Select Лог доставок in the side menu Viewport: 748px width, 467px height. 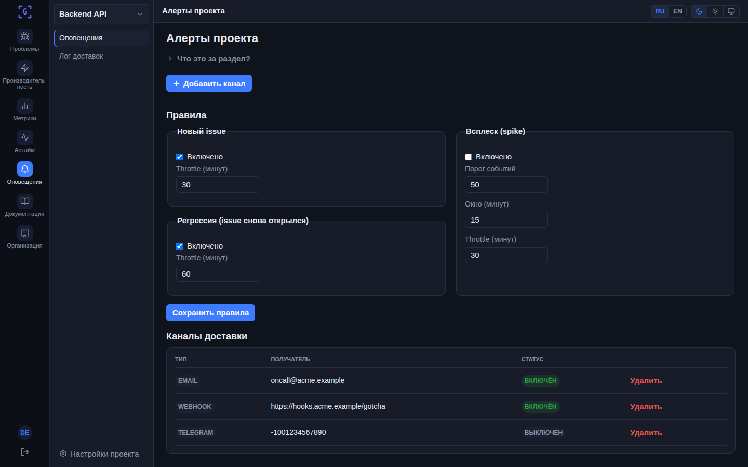pos(101,56)
